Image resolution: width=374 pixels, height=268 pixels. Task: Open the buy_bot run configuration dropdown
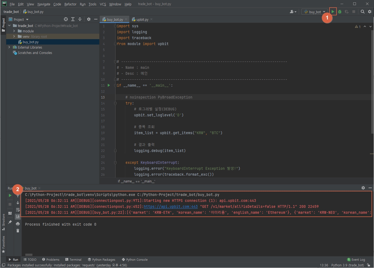tap(315, 12)
